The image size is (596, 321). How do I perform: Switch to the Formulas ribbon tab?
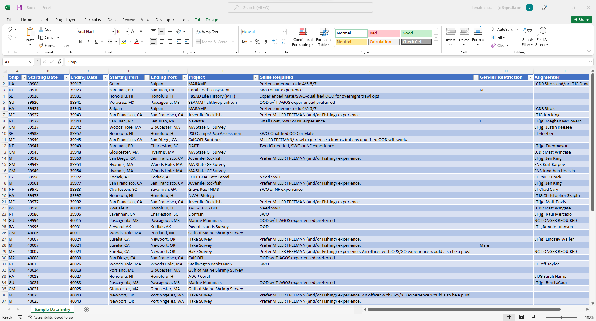coord(93,20)
